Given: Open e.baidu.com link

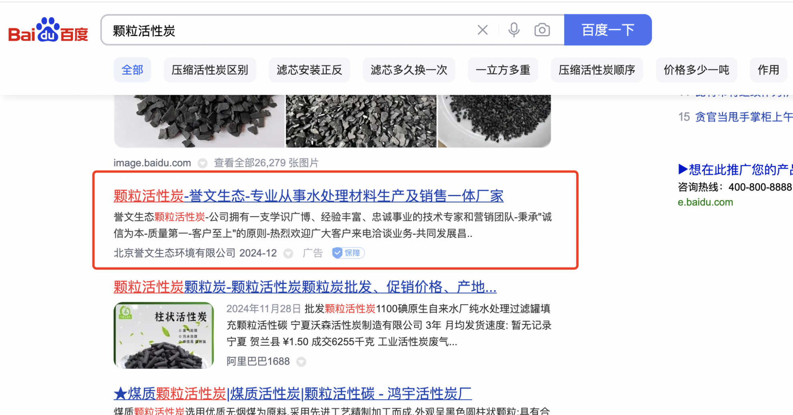Looking at the screenshot, I should [x=705, y=202].
